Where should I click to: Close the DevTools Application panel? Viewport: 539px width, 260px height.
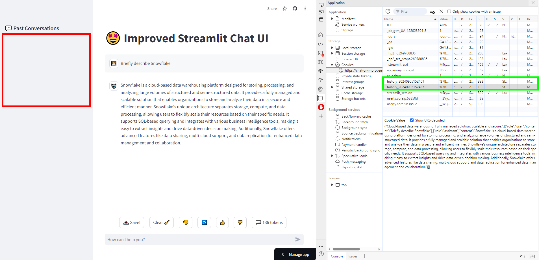point(533,3)
